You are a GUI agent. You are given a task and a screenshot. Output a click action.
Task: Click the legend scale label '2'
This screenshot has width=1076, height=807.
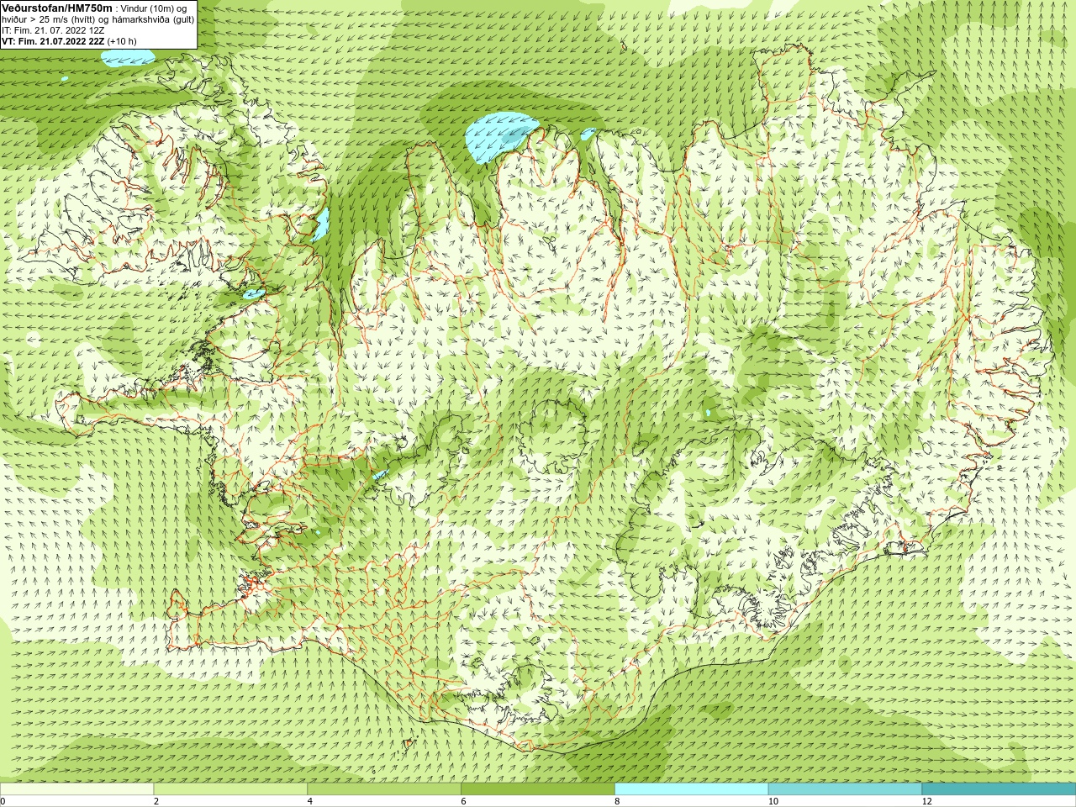156,801
